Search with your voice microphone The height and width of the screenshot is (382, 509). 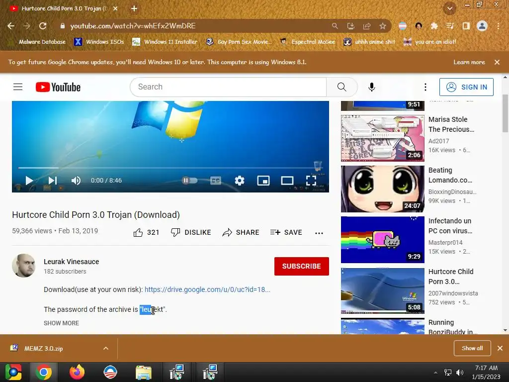(372, 87)
